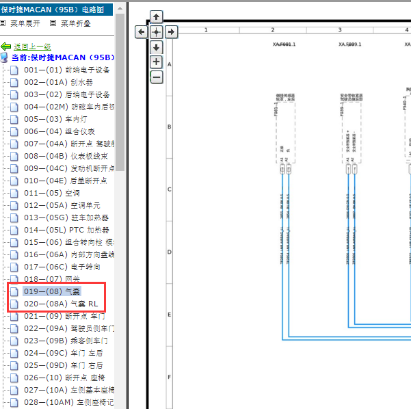Screen dimensions: 411x409
Task: Click page icon beside 024—(09C) 车门 左后
Action: tap(14, 354)
